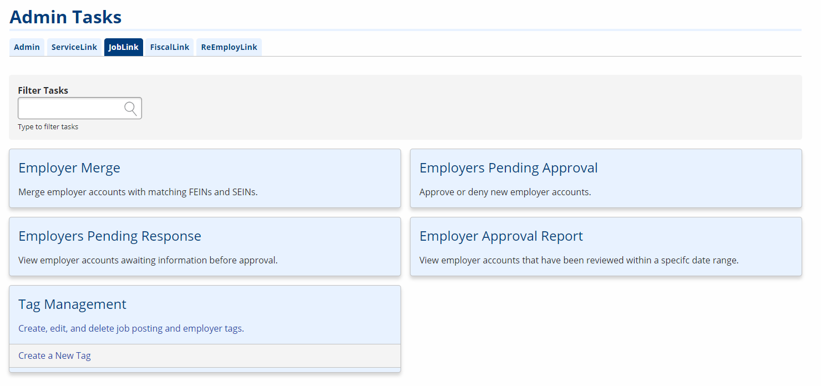
Task: Click the Create a New Tag link
Action: tap(54, 355)
